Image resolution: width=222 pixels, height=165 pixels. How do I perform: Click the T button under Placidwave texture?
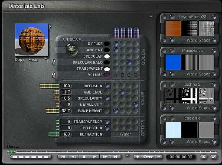(164, 74)
